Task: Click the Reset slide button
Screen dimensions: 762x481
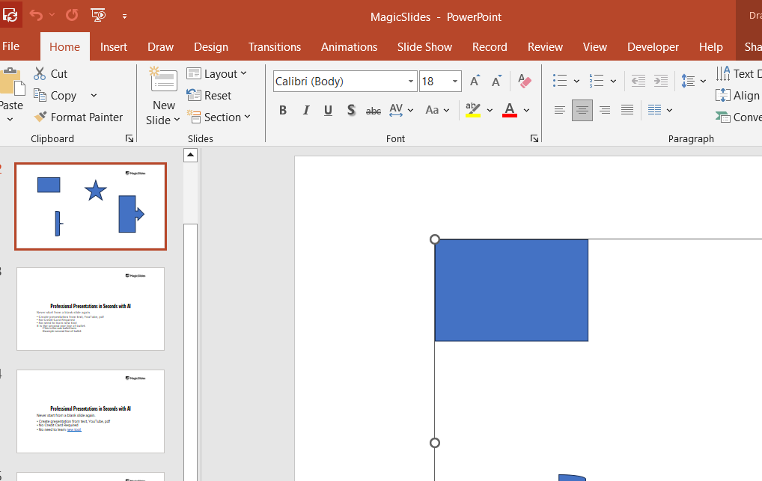Action: 209,96
